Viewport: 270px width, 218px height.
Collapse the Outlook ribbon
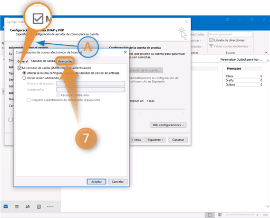pyautogui.click(x=266, y=53)
